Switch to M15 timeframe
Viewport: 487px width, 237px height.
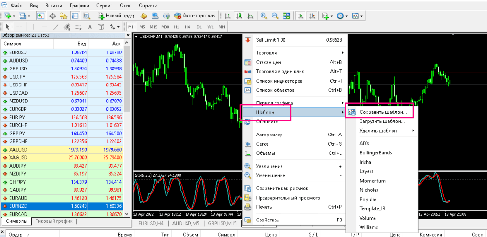[153, 27]
